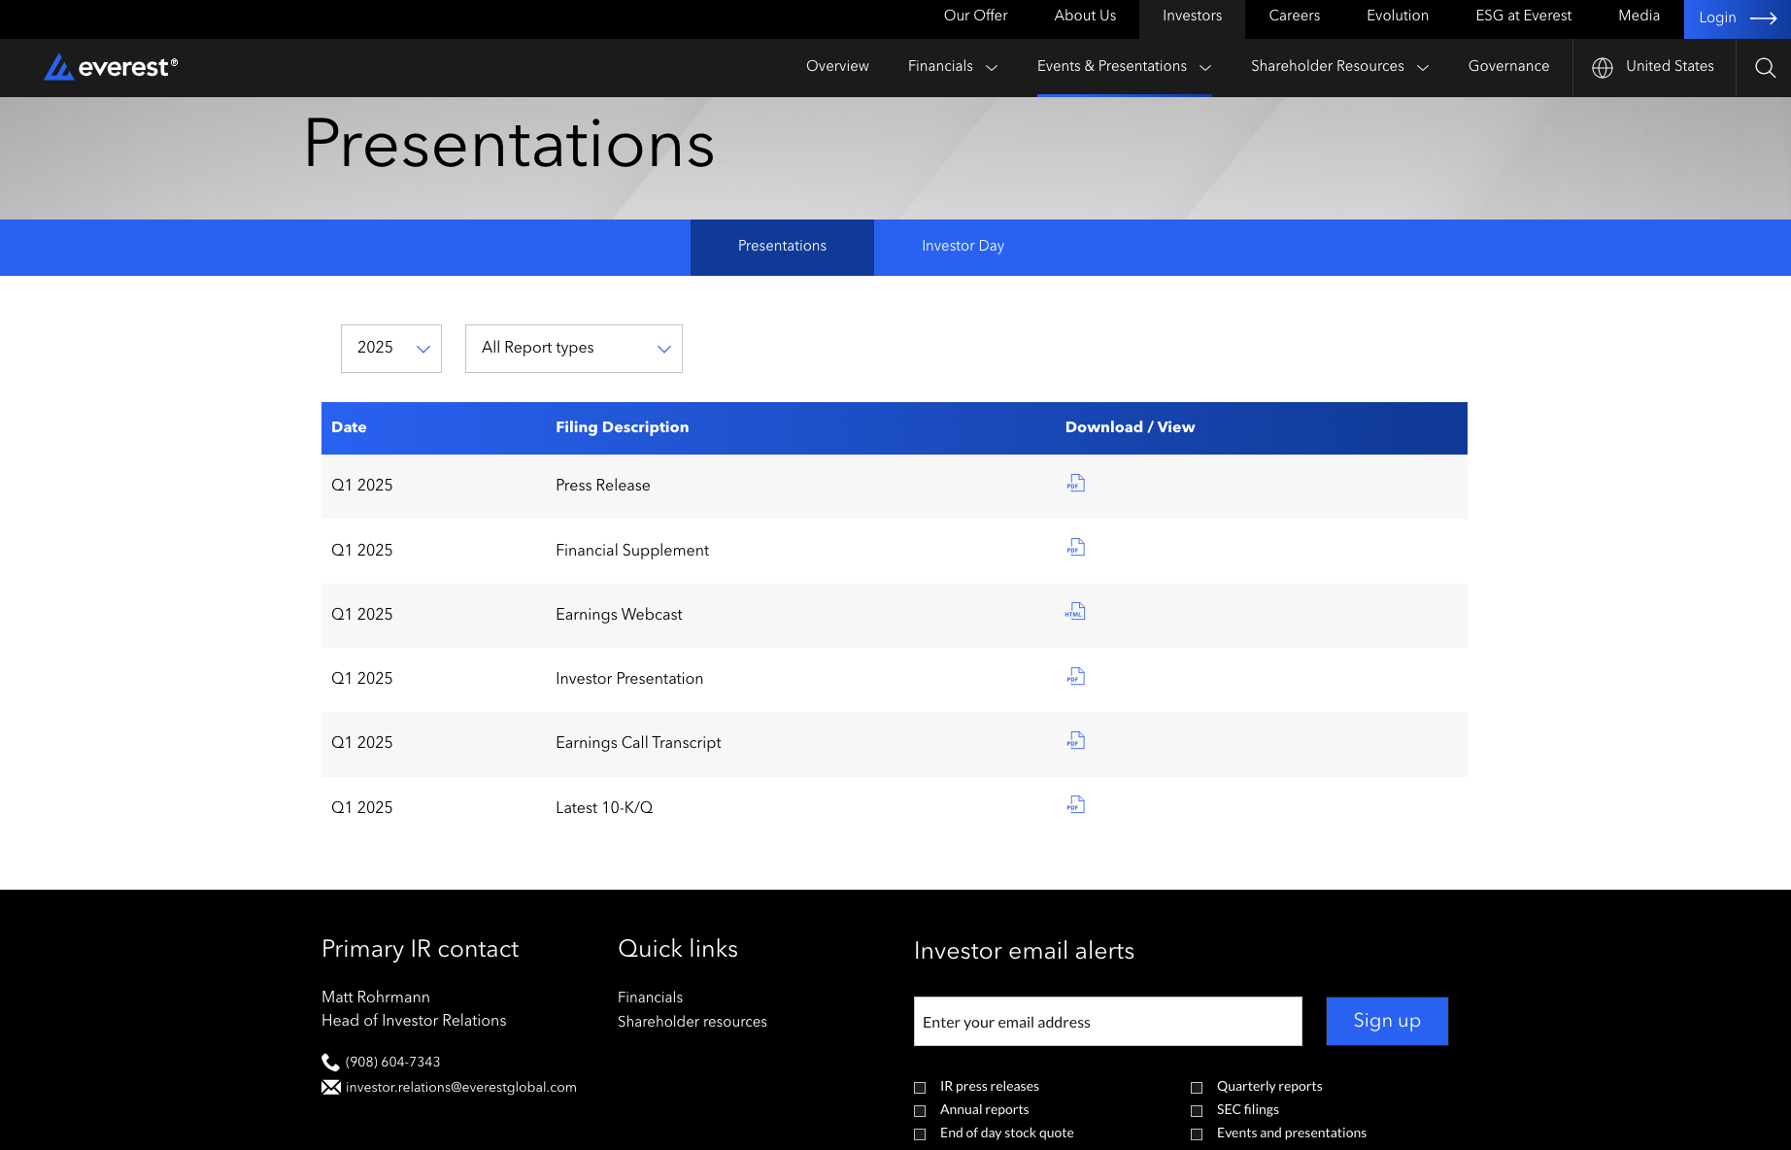Screen dimensions: 1791x1150
Task: Open the Financials quick link
Action: pyautogui.click(x=650, y=998)
